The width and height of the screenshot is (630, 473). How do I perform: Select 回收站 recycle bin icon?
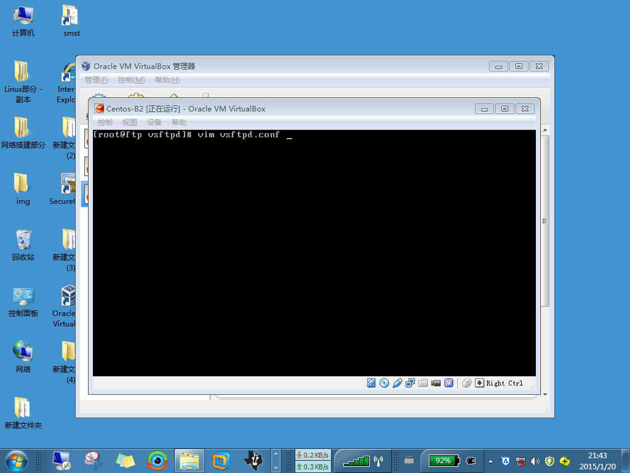click(23, 245)
